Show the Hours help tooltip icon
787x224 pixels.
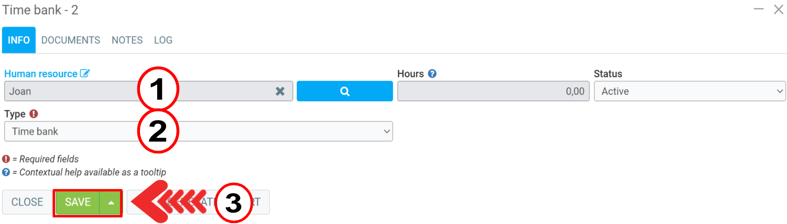(x=432, y=74)
